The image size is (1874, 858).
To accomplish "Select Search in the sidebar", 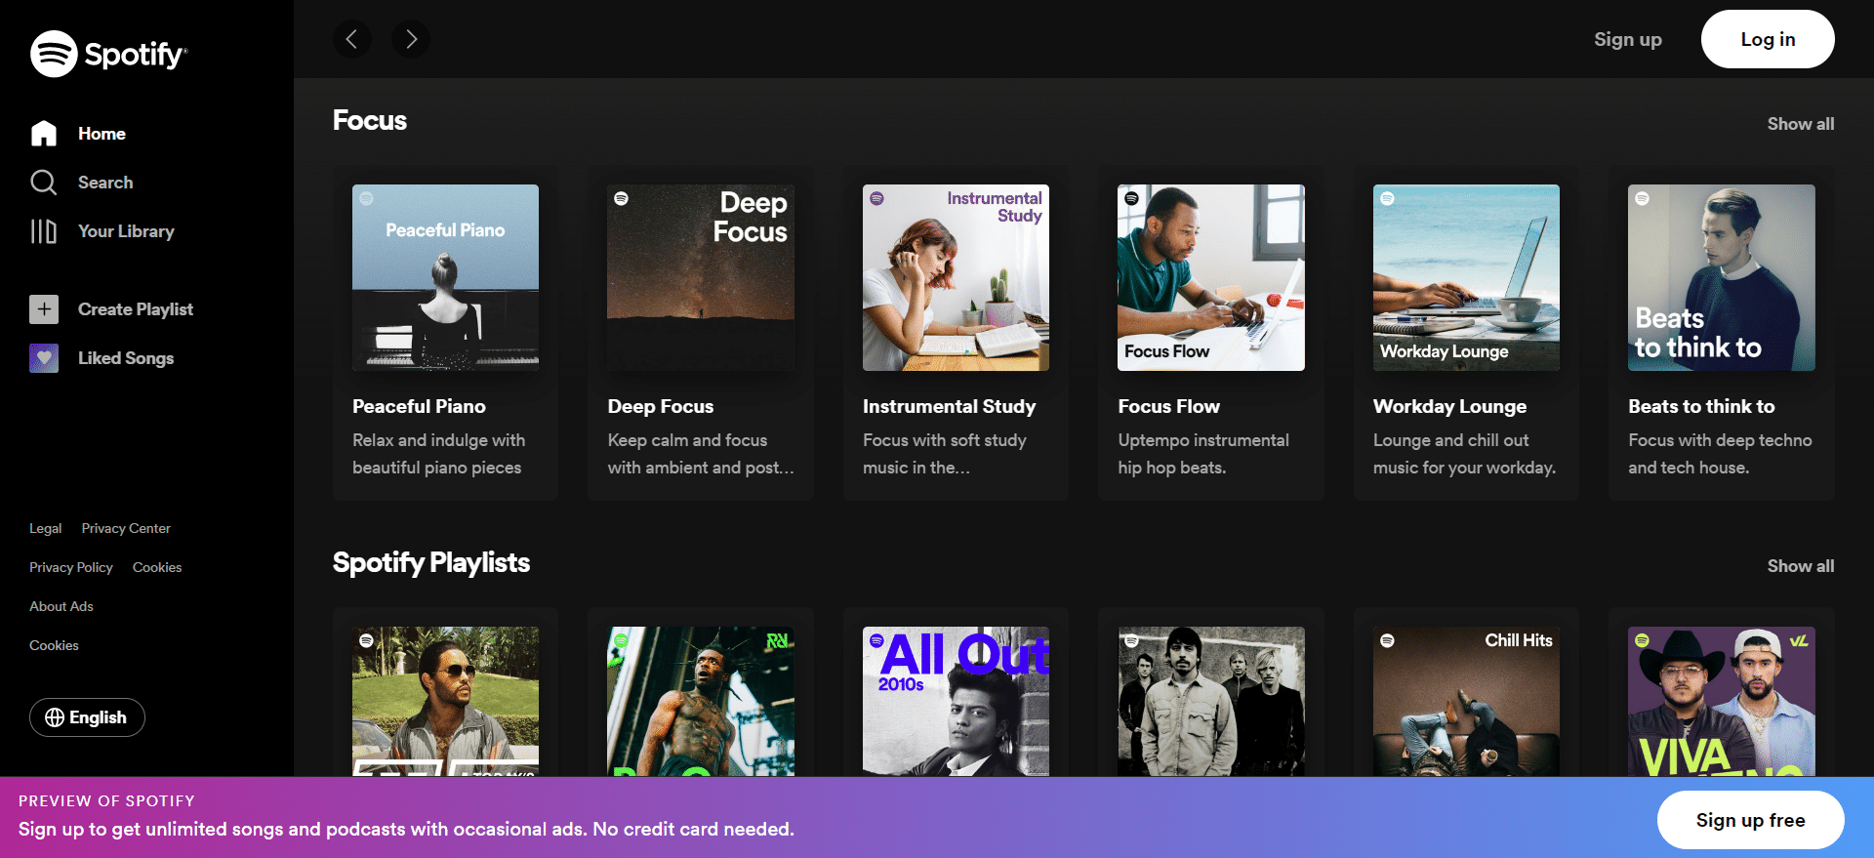I will click(105, 183).
